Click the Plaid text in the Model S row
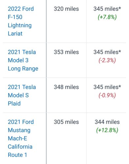 click(x=14, y=103)
